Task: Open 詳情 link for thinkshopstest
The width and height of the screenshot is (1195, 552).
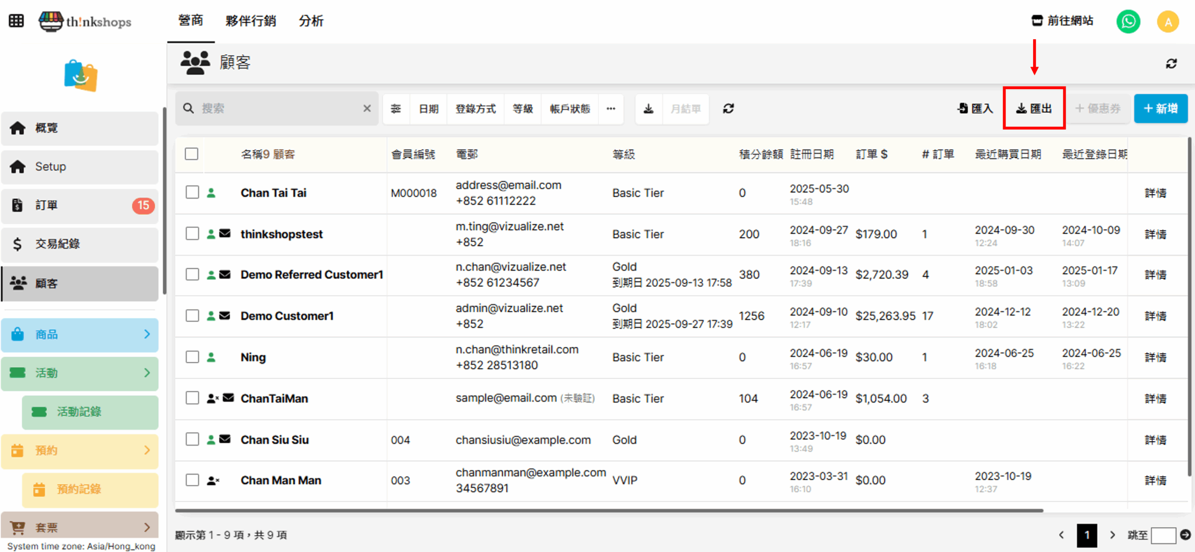Action: (x=1155, y=234)
